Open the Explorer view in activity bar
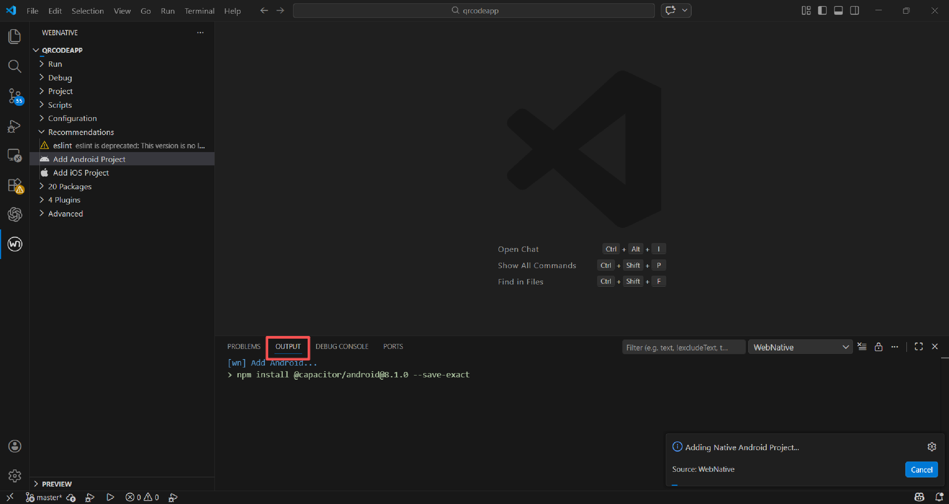This screenshot has height=504, width=949. pos(14,36)
